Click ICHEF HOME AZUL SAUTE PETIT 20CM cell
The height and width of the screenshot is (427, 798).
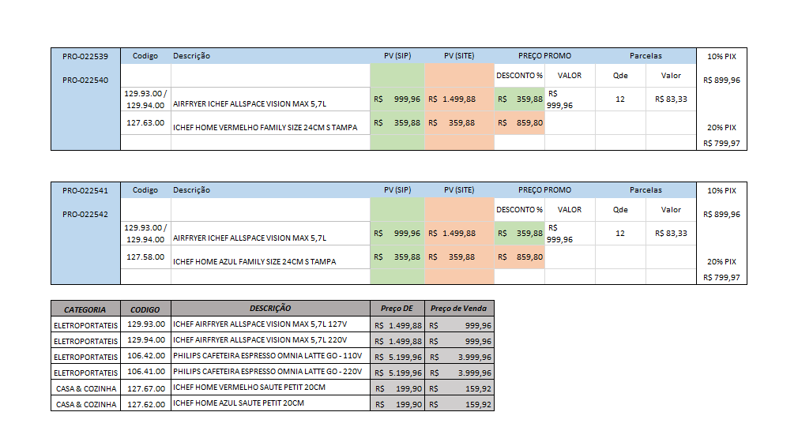coord(239,403)
